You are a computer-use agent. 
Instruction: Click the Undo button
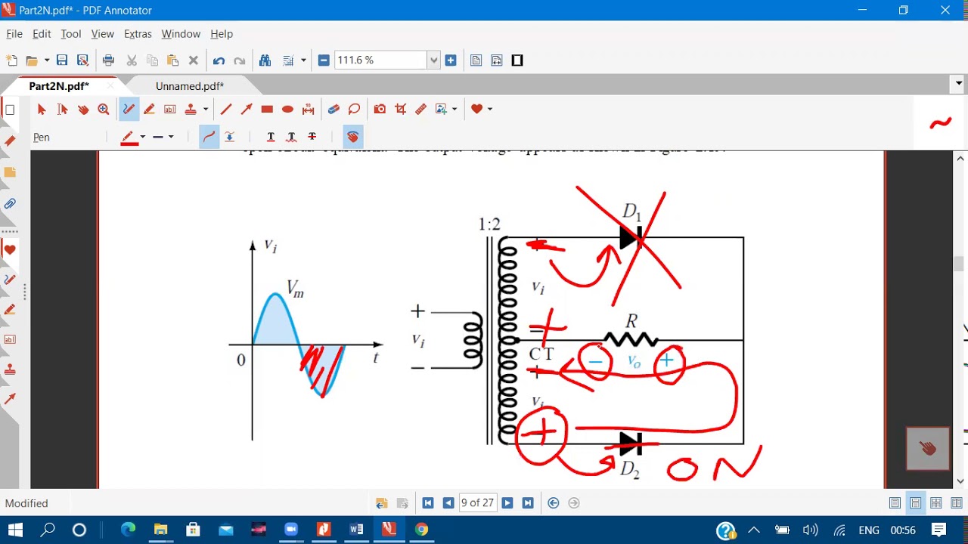[219, 60]
